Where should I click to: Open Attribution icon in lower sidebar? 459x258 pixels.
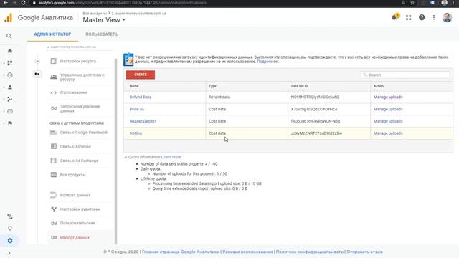pyautogui.click(x=10, y=216)
